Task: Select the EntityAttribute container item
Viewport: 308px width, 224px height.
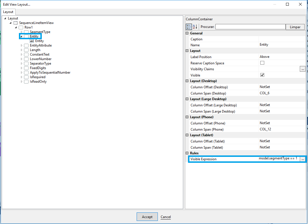Action: [x=41, y=45]
